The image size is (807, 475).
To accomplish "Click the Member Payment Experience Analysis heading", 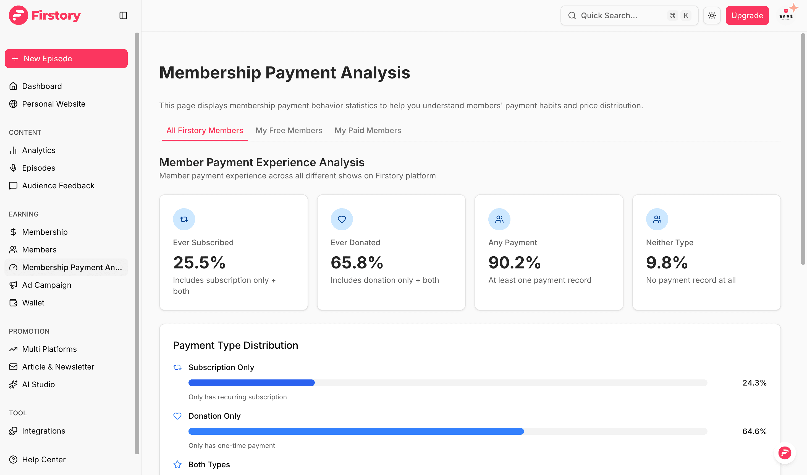I will tap(262, 162).
